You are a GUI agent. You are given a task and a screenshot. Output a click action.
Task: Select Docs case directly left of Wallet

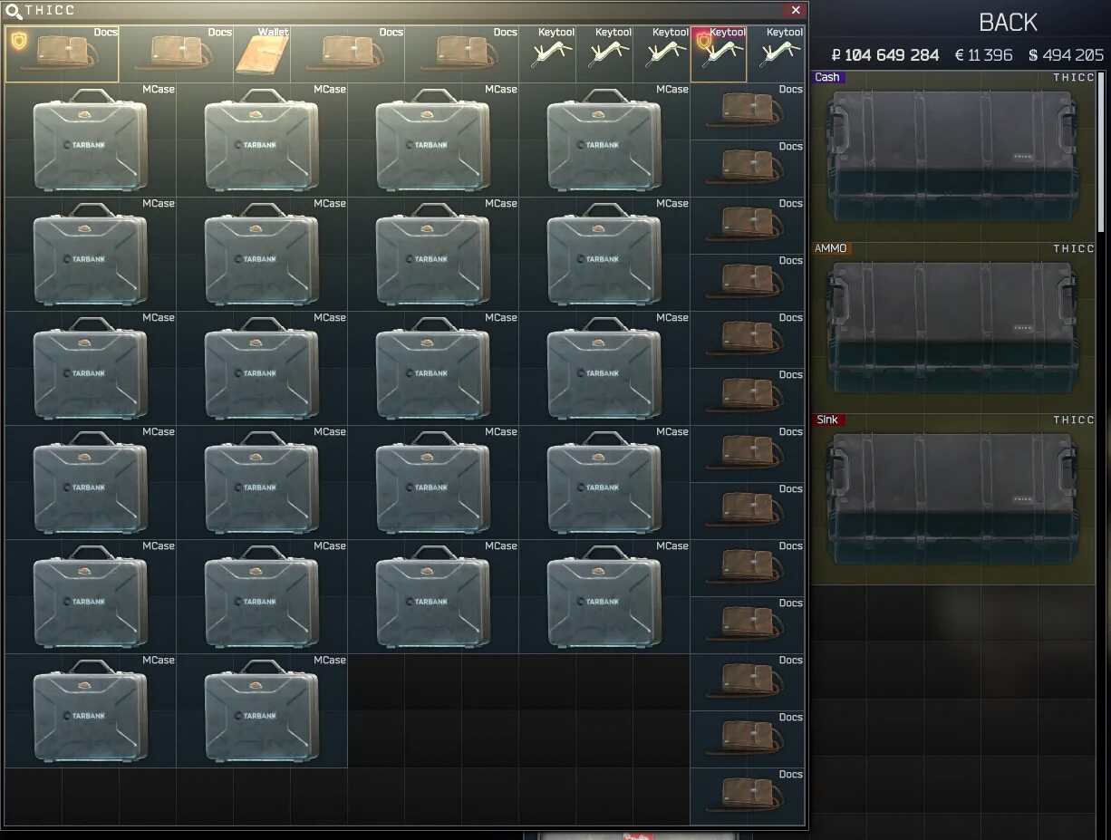pyautogui.click(x=176, y=53)
